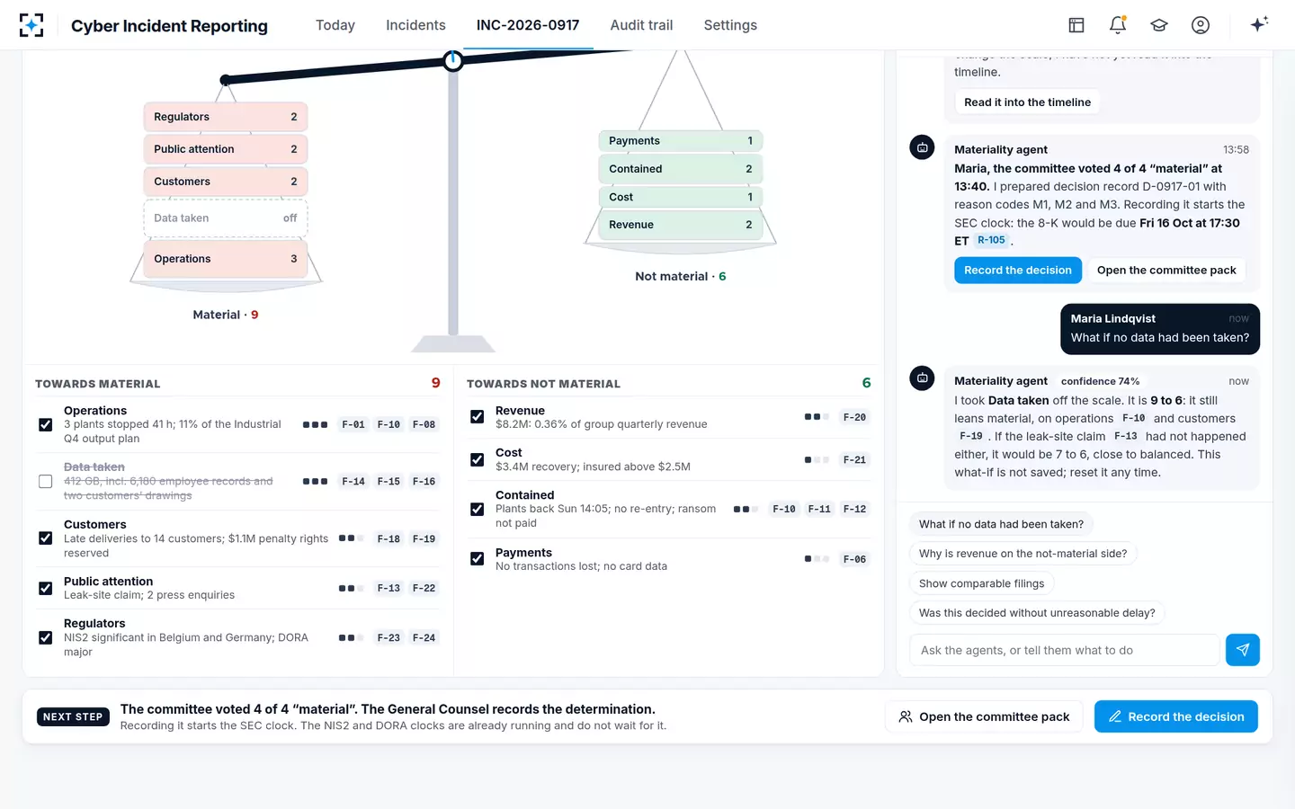This screenshot has height=809, width=1295.
Task: Check the Data taken factor checkbox
Action: pyautogui.click(x=46, y=481)
